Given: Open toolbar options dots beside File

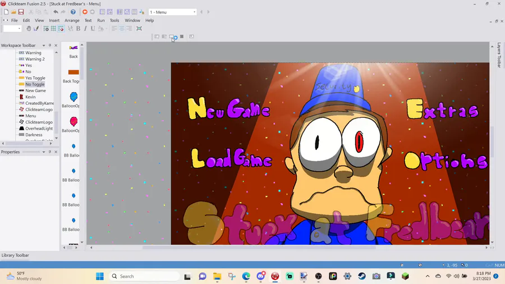Looking at the screenshot, I should [6, 20].
